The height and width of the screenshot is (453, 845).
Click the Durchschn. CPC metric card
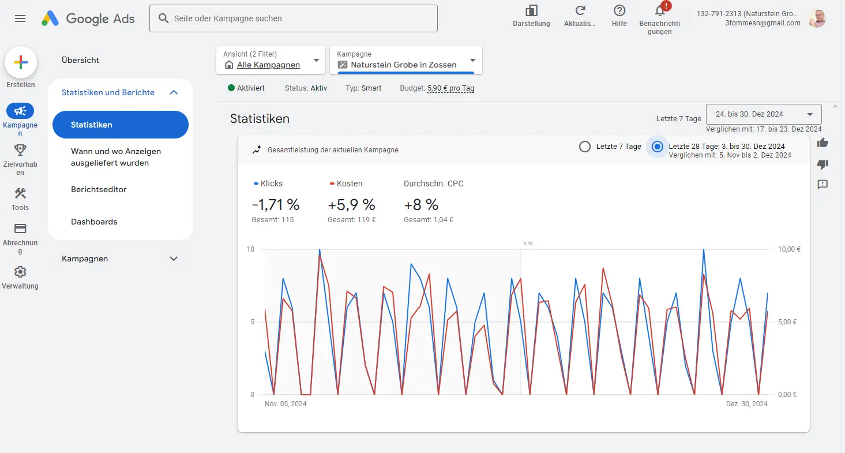(x=433, y=201)
